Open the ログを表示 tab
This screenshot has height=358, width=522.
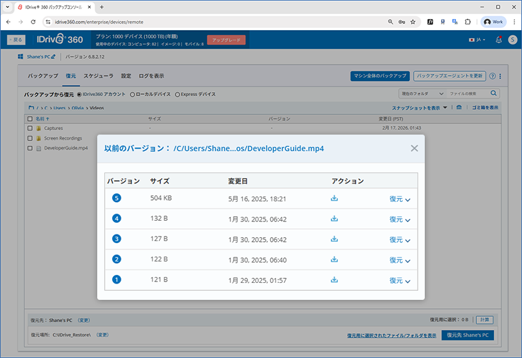point(150,76)
